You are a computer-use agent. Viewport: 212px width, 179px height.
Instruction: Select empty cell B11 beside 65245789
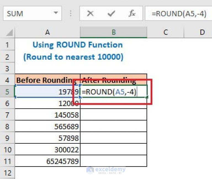(113, 161)
